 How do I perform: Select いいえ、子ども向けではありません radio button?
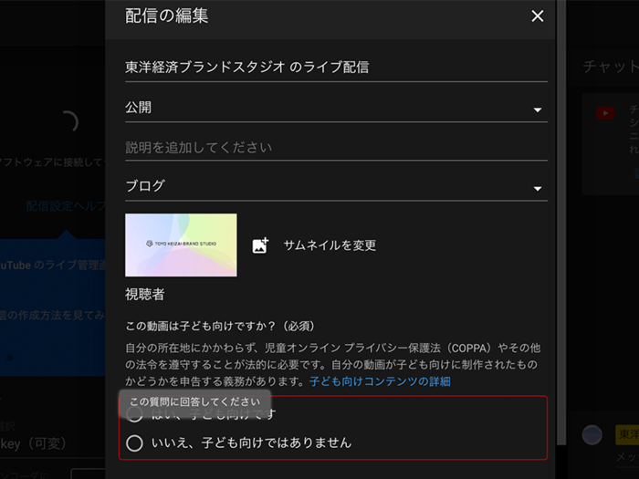[135, 443]
